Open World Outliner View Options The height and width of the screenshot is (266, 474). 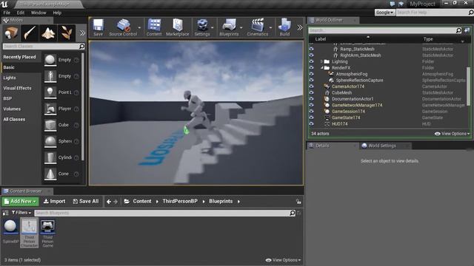point(453,134)
